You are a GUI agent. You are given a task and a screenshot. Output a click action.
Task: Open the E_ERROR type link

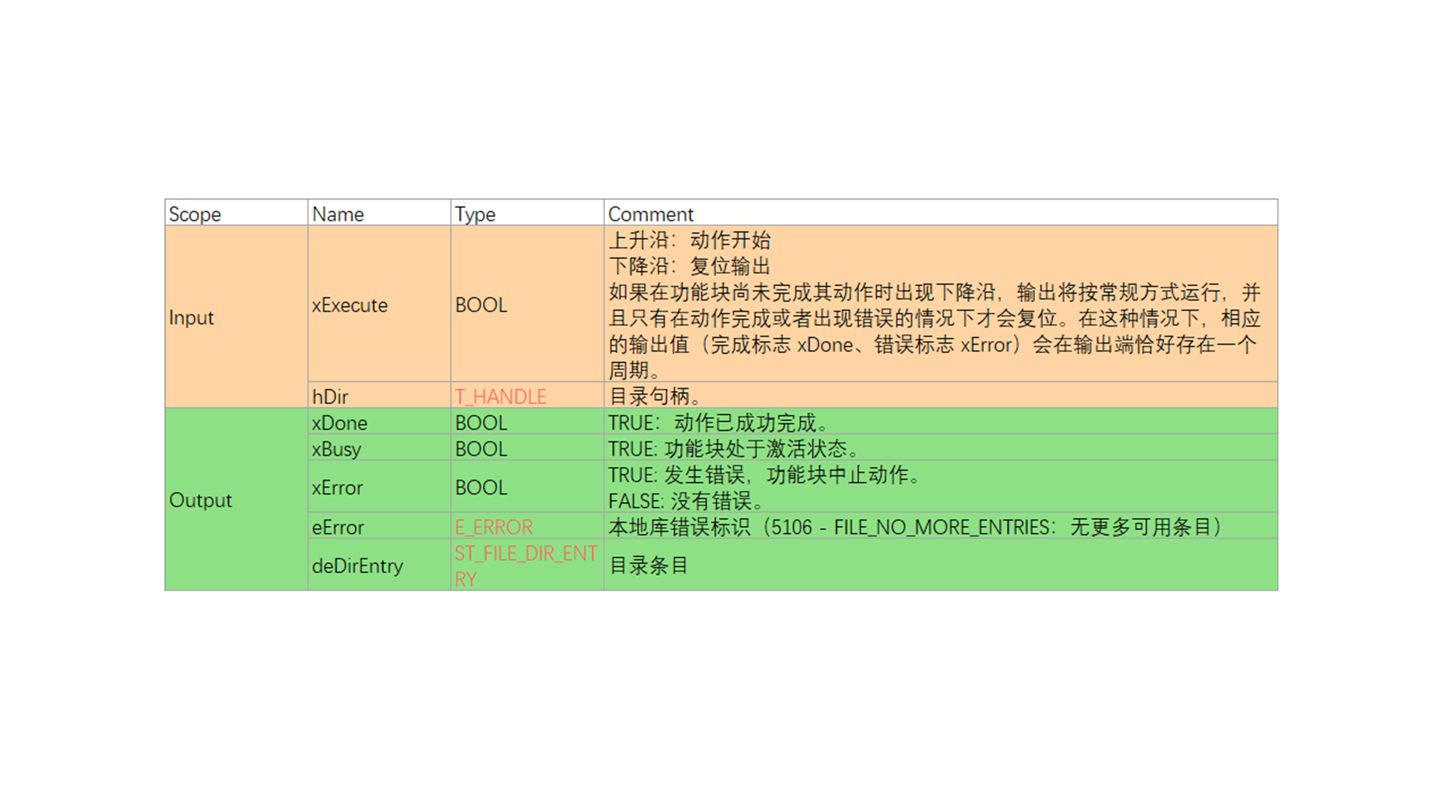pos(494,527)
